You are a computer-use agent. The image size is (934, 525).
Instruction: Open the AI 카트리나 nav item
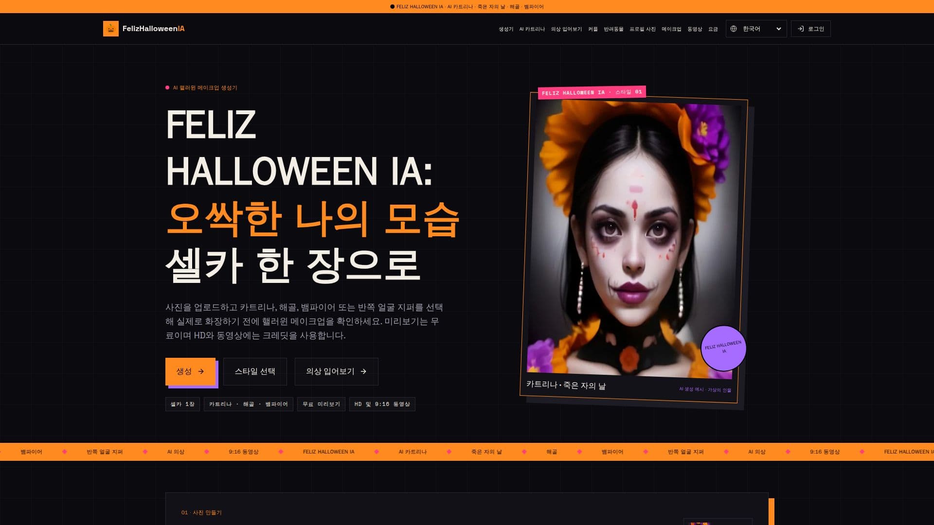tap(532, 29)
